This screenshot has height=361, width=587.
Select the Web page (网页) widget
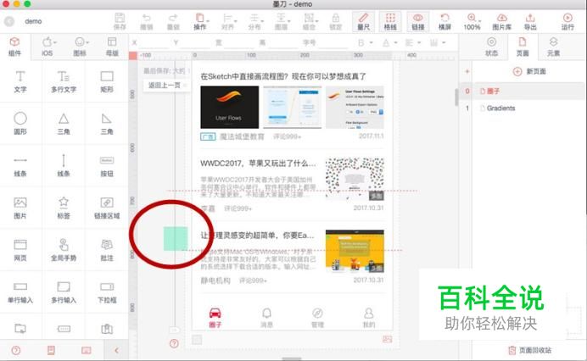click(x=20, y=250)
